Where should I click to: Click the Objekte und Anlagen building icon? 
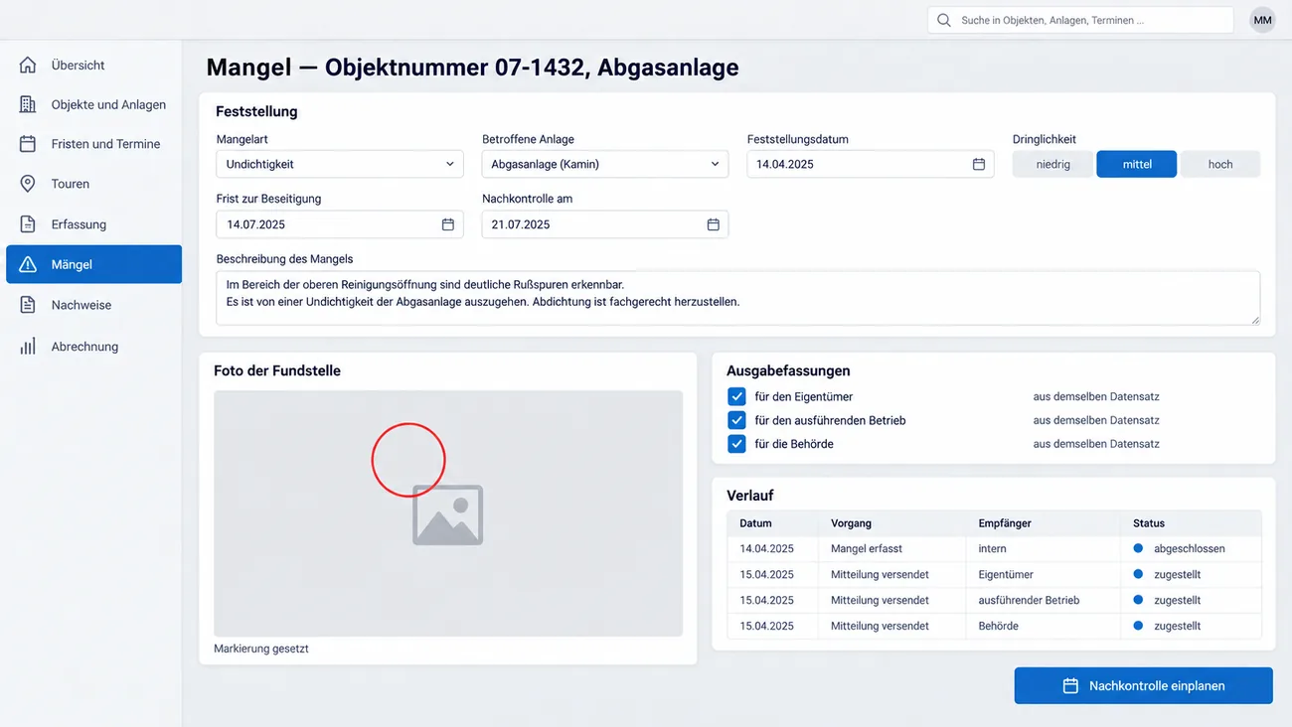(x=28, y=104)
